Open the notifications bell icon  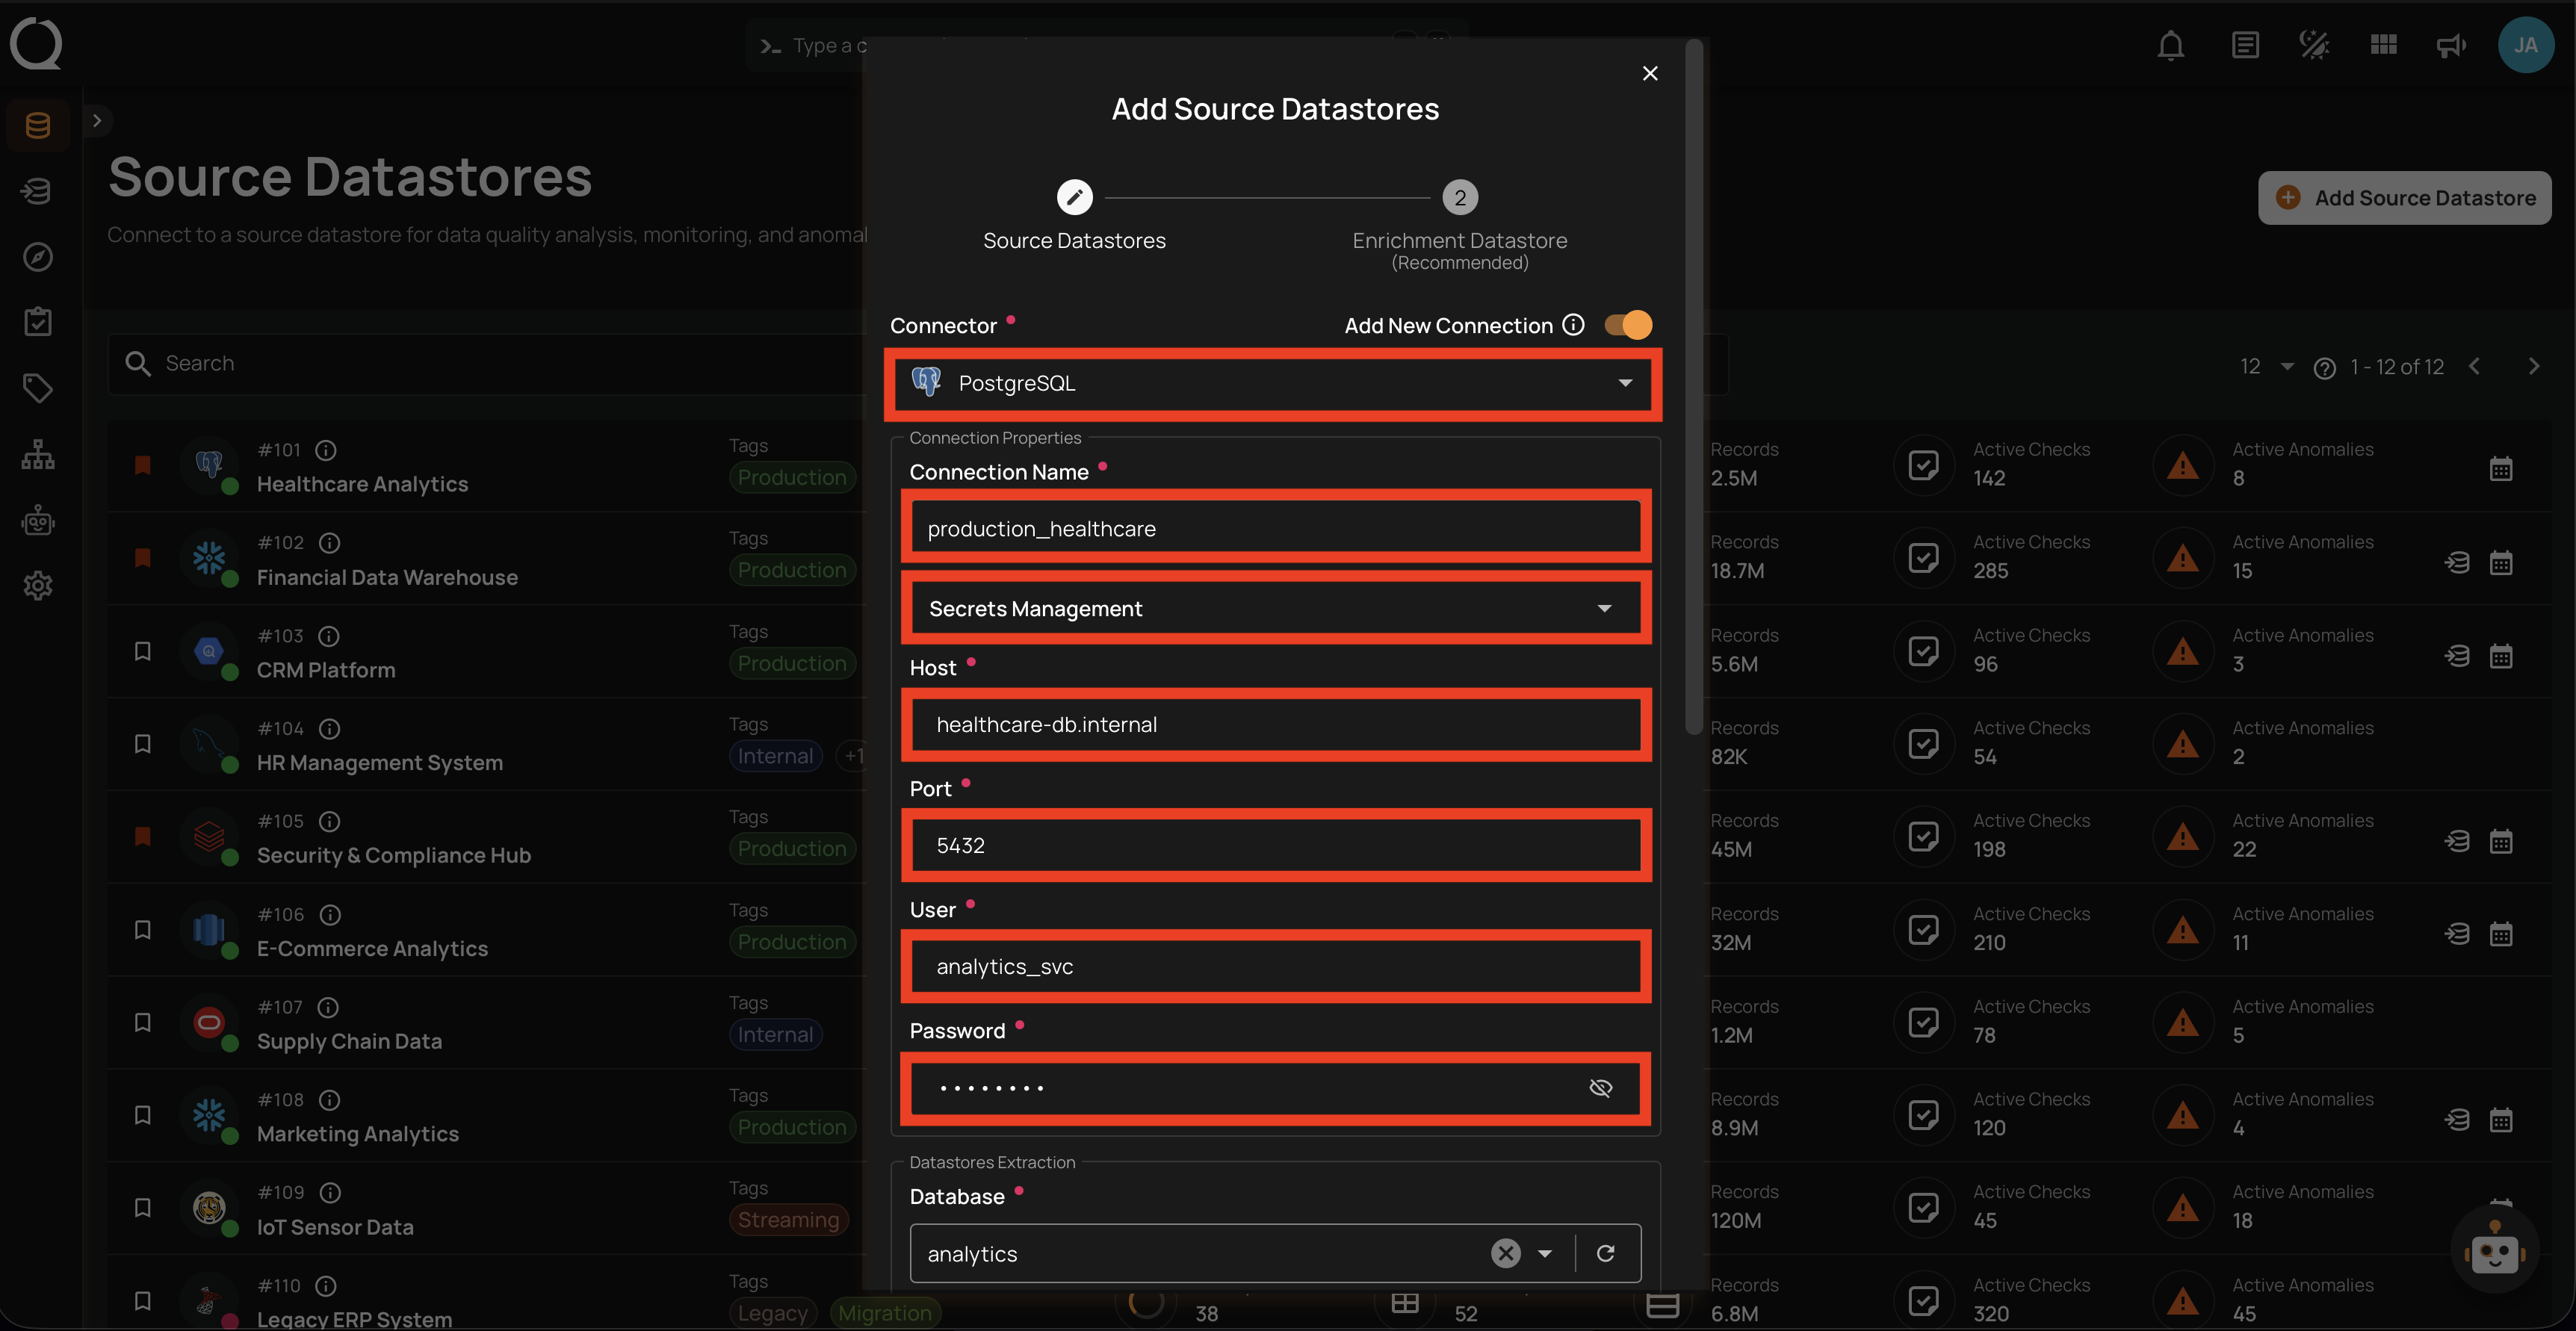2170,46
